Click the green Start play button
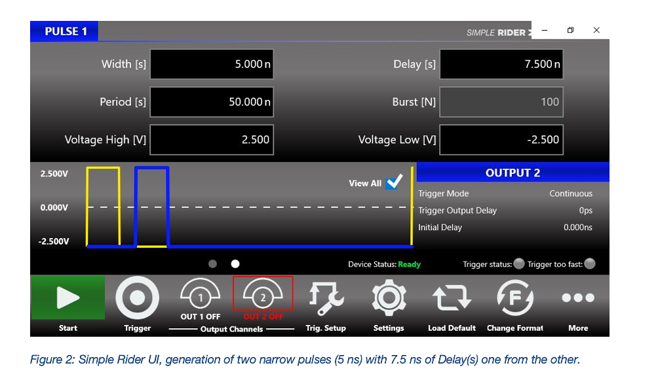 68,297
